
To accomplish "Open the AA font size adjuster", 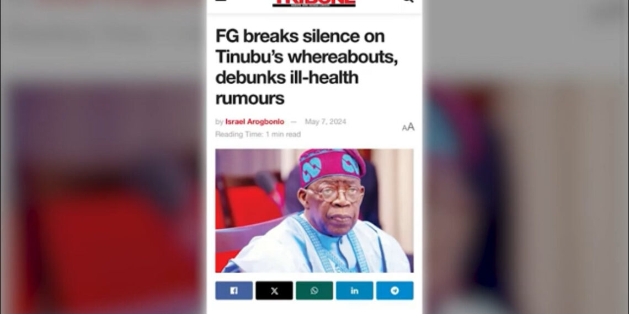I will click(408, 127).
